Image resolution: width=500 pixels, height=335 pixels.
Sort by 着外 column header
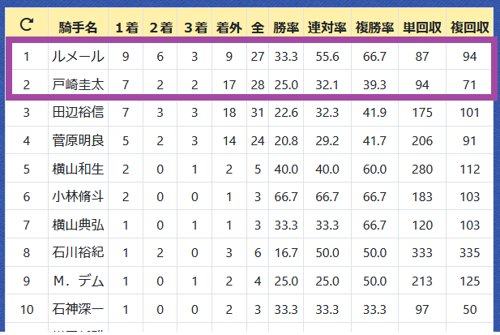pyautogui.click(x=229, y=28)
